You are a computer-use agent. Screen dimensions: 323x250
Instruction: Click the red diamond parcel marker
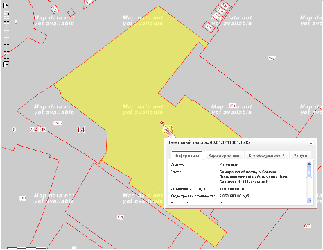point(161,122)
